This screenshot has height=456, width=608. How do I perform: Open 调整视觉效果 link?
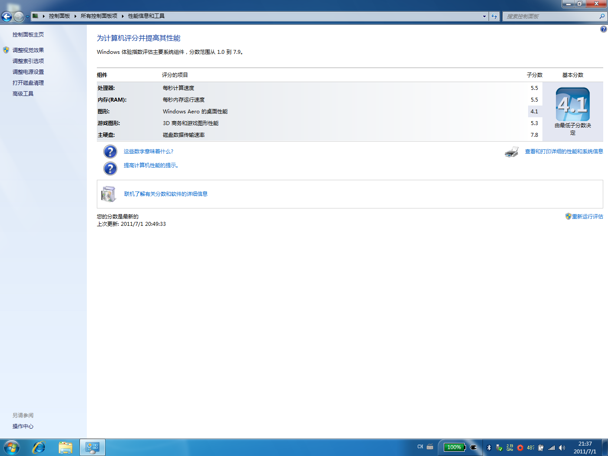[28, 50]
